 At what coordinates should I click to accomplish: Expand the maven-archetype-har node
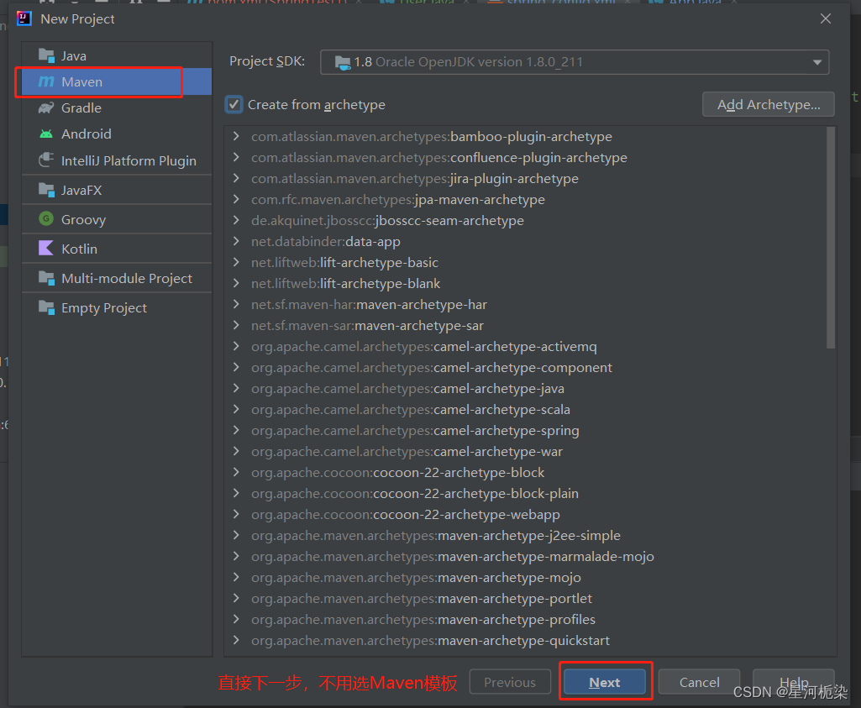[x=236, y=304]
